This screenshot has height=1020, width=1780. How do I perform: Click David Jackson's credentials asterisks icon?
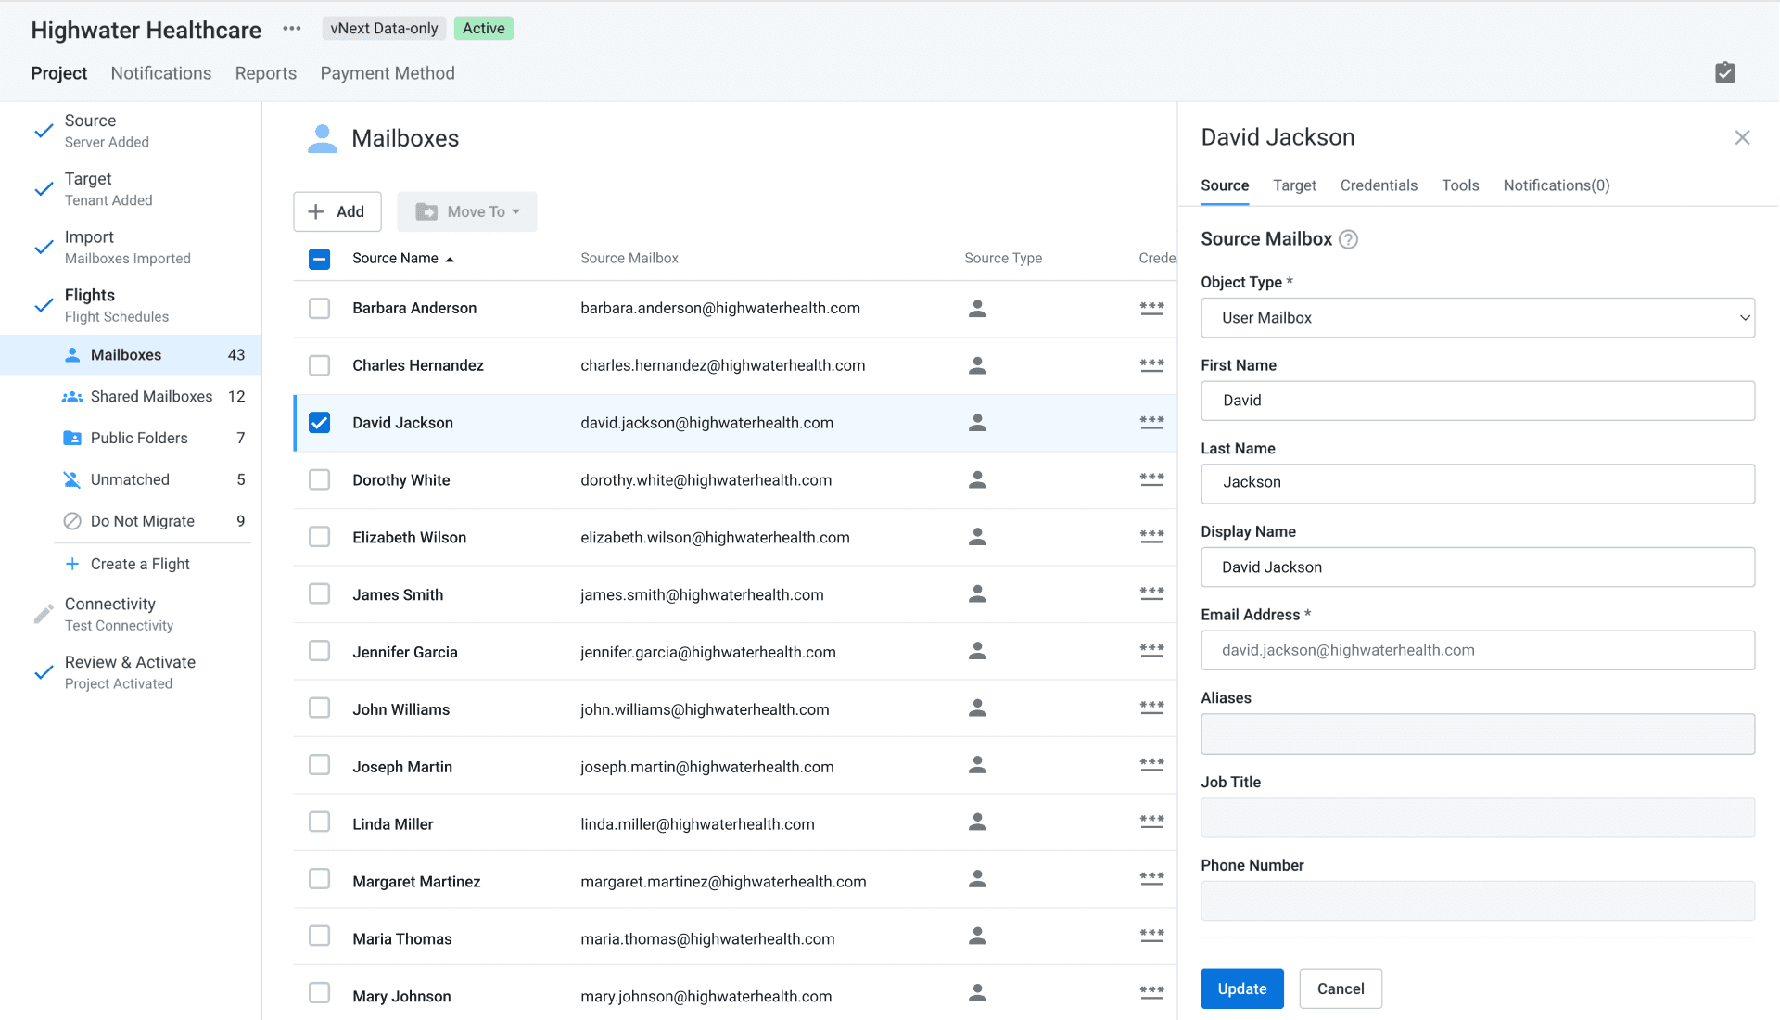click(1151, 423)
